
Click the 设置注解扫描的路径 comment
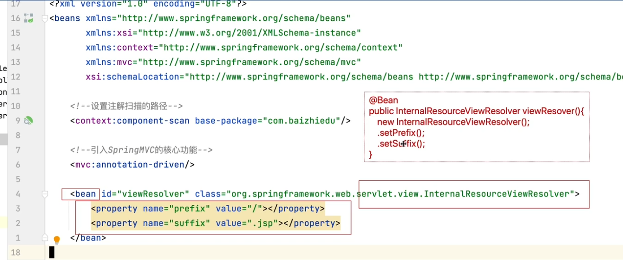(126, 106)
